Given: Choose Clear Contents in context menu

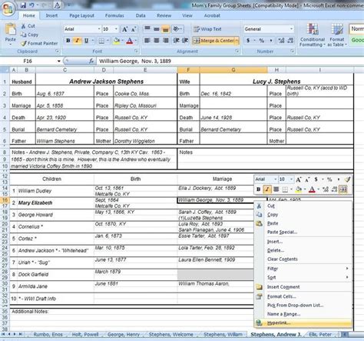Looking at the screenshot, I should pyautogui.click(x=303, y=259).
